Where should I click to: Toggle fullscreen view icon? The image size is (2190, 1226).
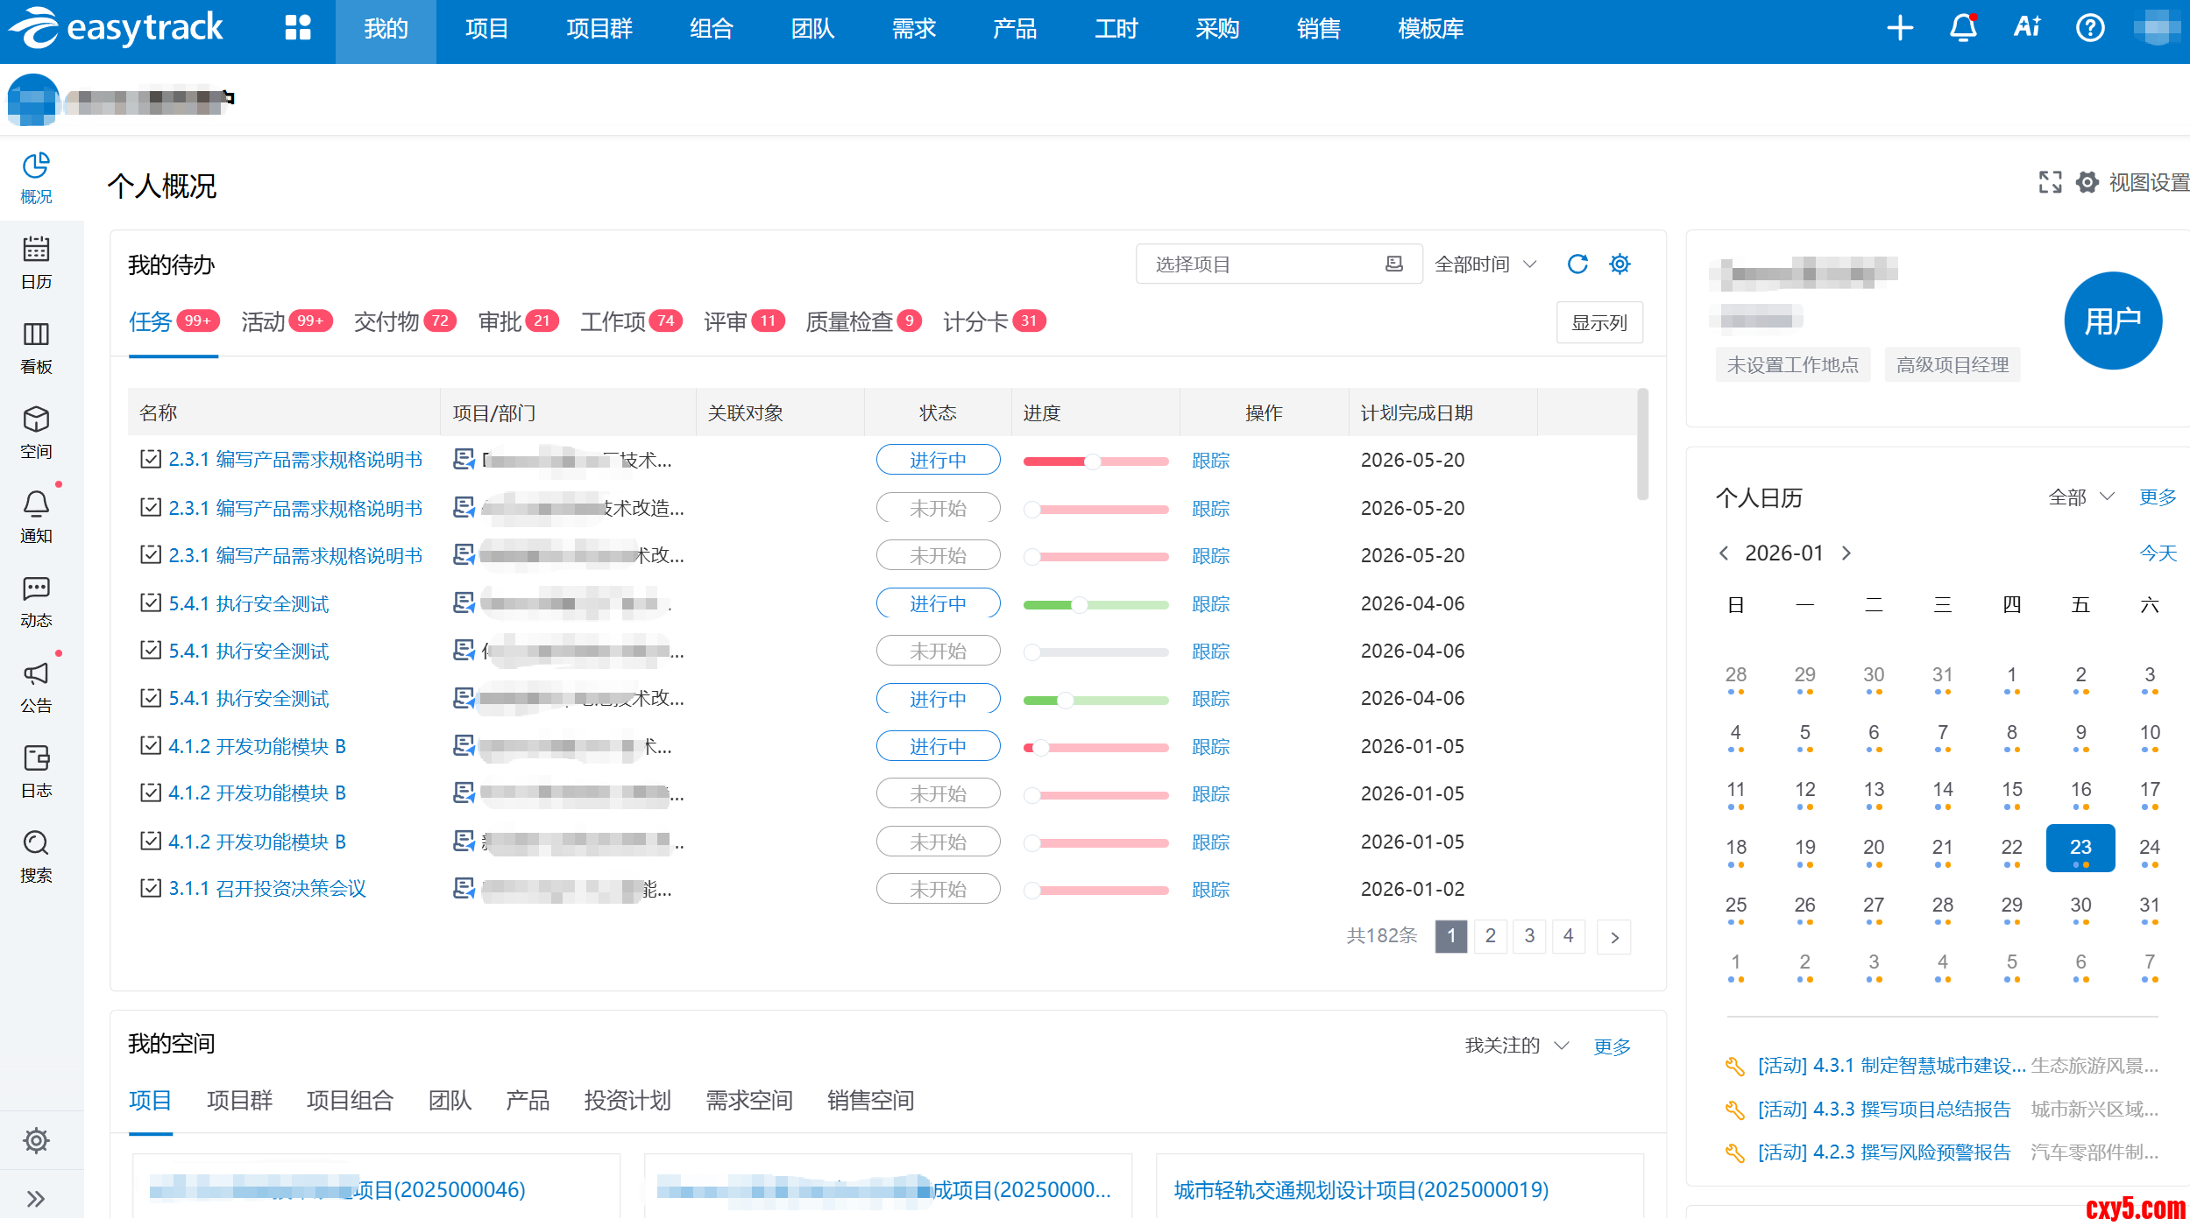click(x=2050, y=182)
